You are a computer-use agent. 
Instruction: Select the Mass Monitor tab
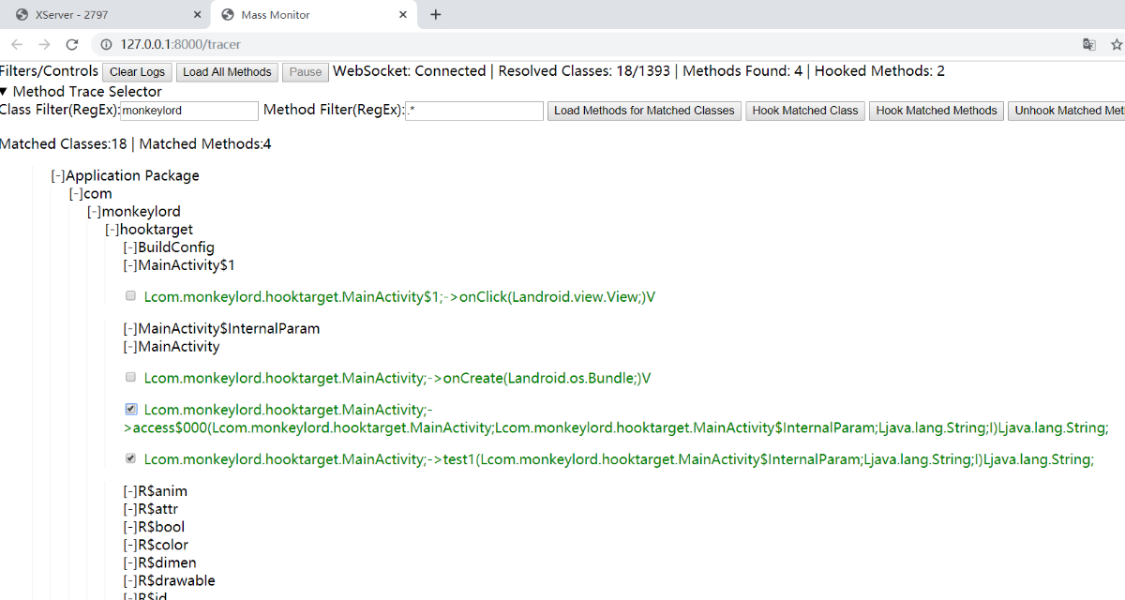click(315, 14)
